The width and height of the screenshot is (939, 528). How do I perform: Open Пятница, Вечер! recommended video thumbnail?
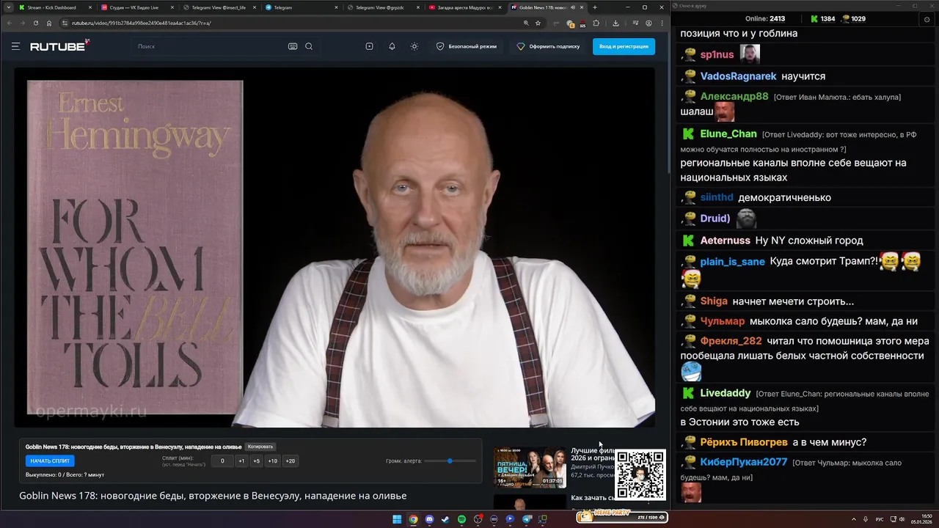coord(530,468)
